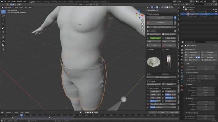
Task: Click the viewport navigation axis gizmo
Action: pos(139,14)
